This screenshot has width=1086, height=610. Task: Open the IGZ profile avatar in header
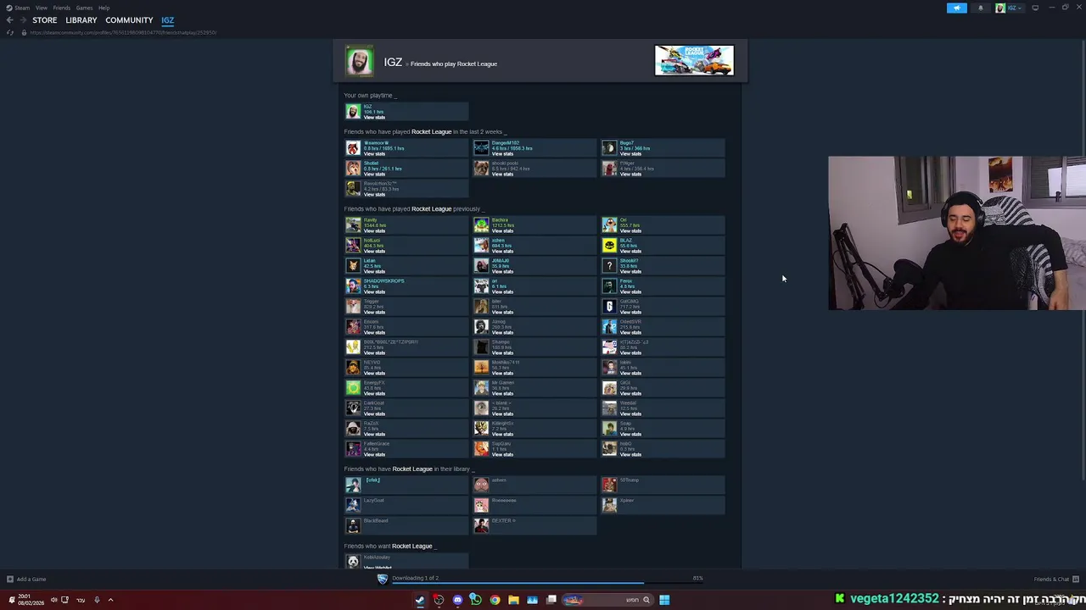pyautogui.click(x=359, y=62)
